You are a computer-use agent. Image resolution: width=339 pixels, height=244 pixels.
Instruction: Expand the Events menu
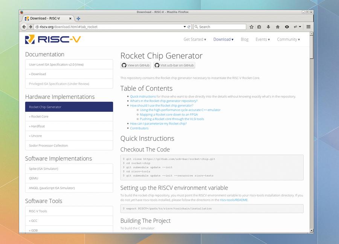[x=263, y=39]
